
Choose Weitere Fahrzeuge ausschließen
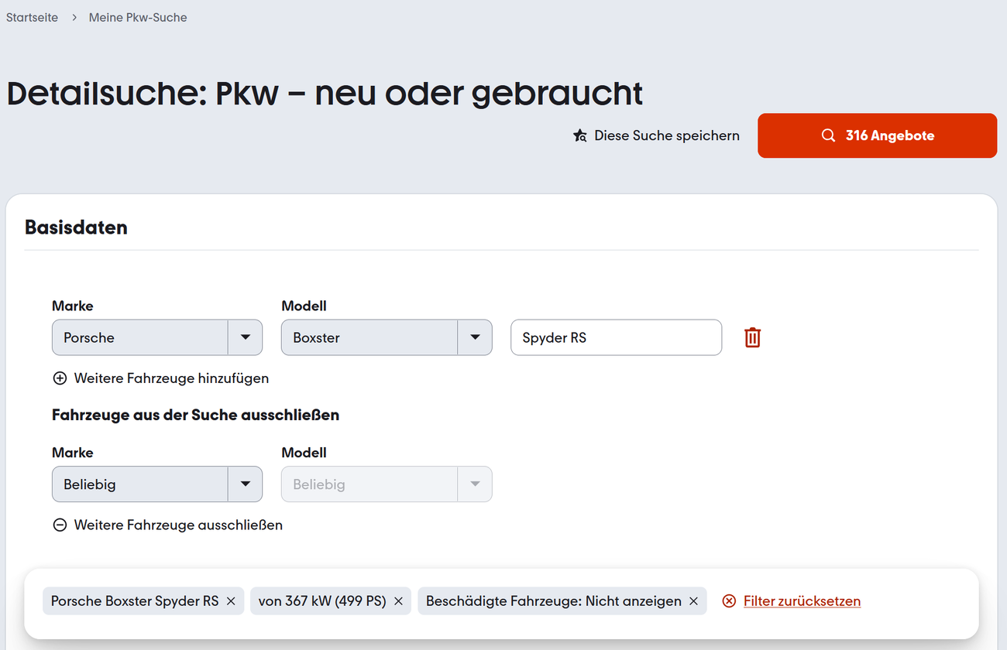pyautogui.click(x=178, y=525)
